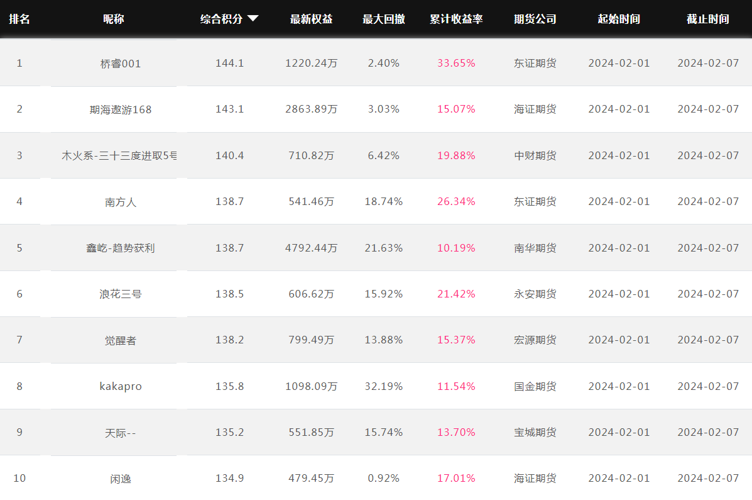
Task: Click the score 140.4
Action: coord(230,155)
